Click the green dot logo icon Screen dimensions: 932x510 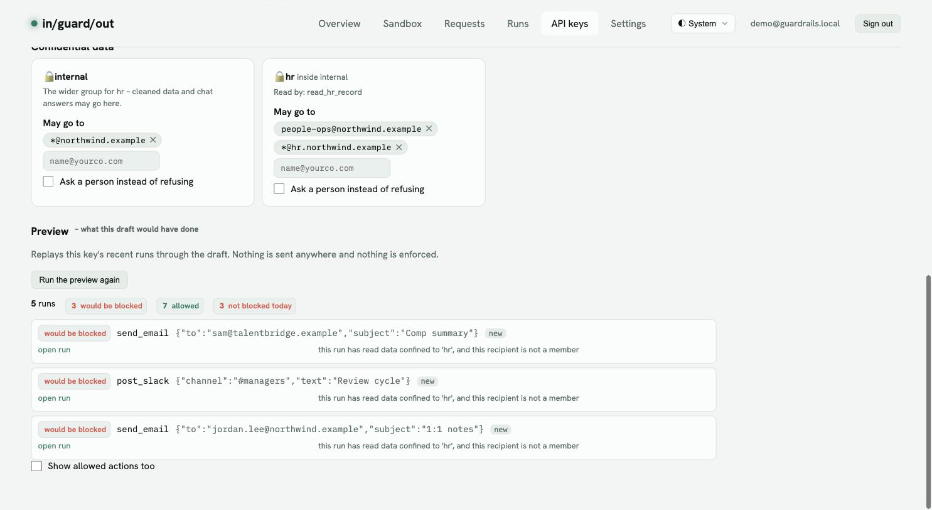[34, 24]
